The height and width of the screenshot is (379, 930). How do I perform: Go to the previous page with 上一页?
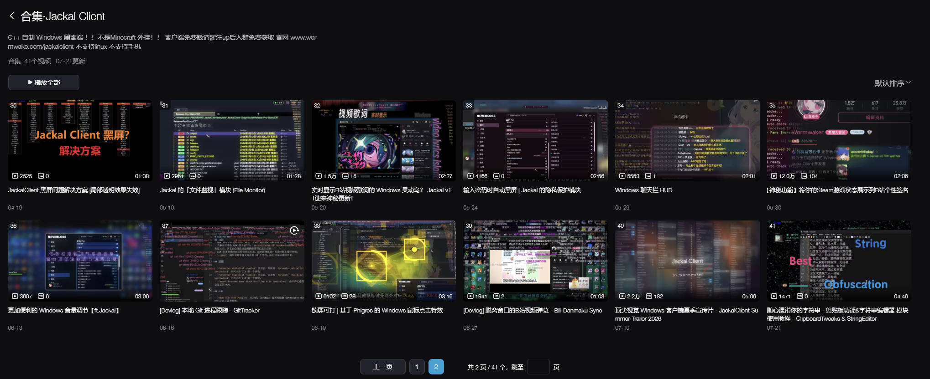(x=383, y=367)
